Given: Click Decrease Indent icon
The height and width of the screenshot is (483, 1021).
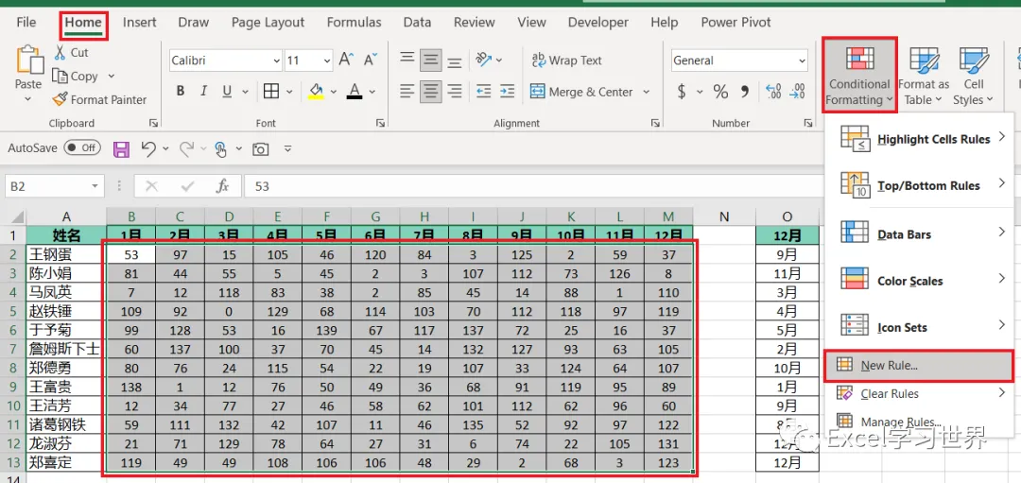Looking at the screenshot, I should (483, 91).
